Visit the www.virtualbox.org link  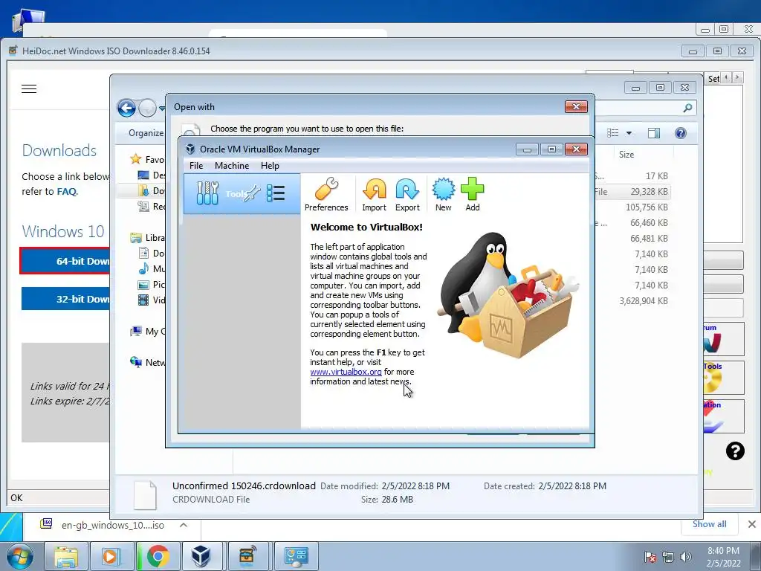coord(346,372)
